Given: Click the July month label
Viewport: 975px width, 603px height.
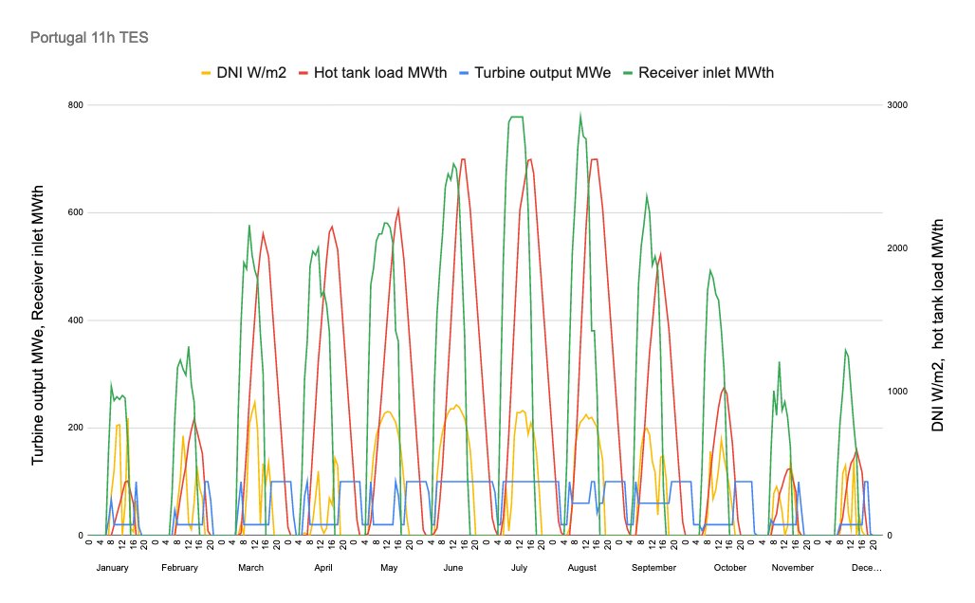Looking at the screenshot, I should click(519, 568).
